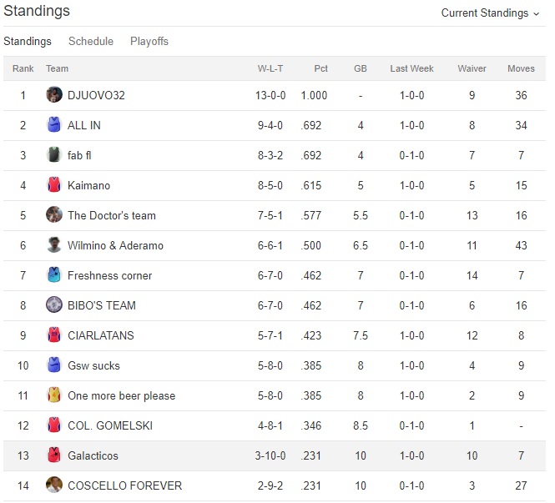Viewport: 555px width, 503px height.
Task: Click Freshness corner teal jersey icon
Action: coord(54,275)
